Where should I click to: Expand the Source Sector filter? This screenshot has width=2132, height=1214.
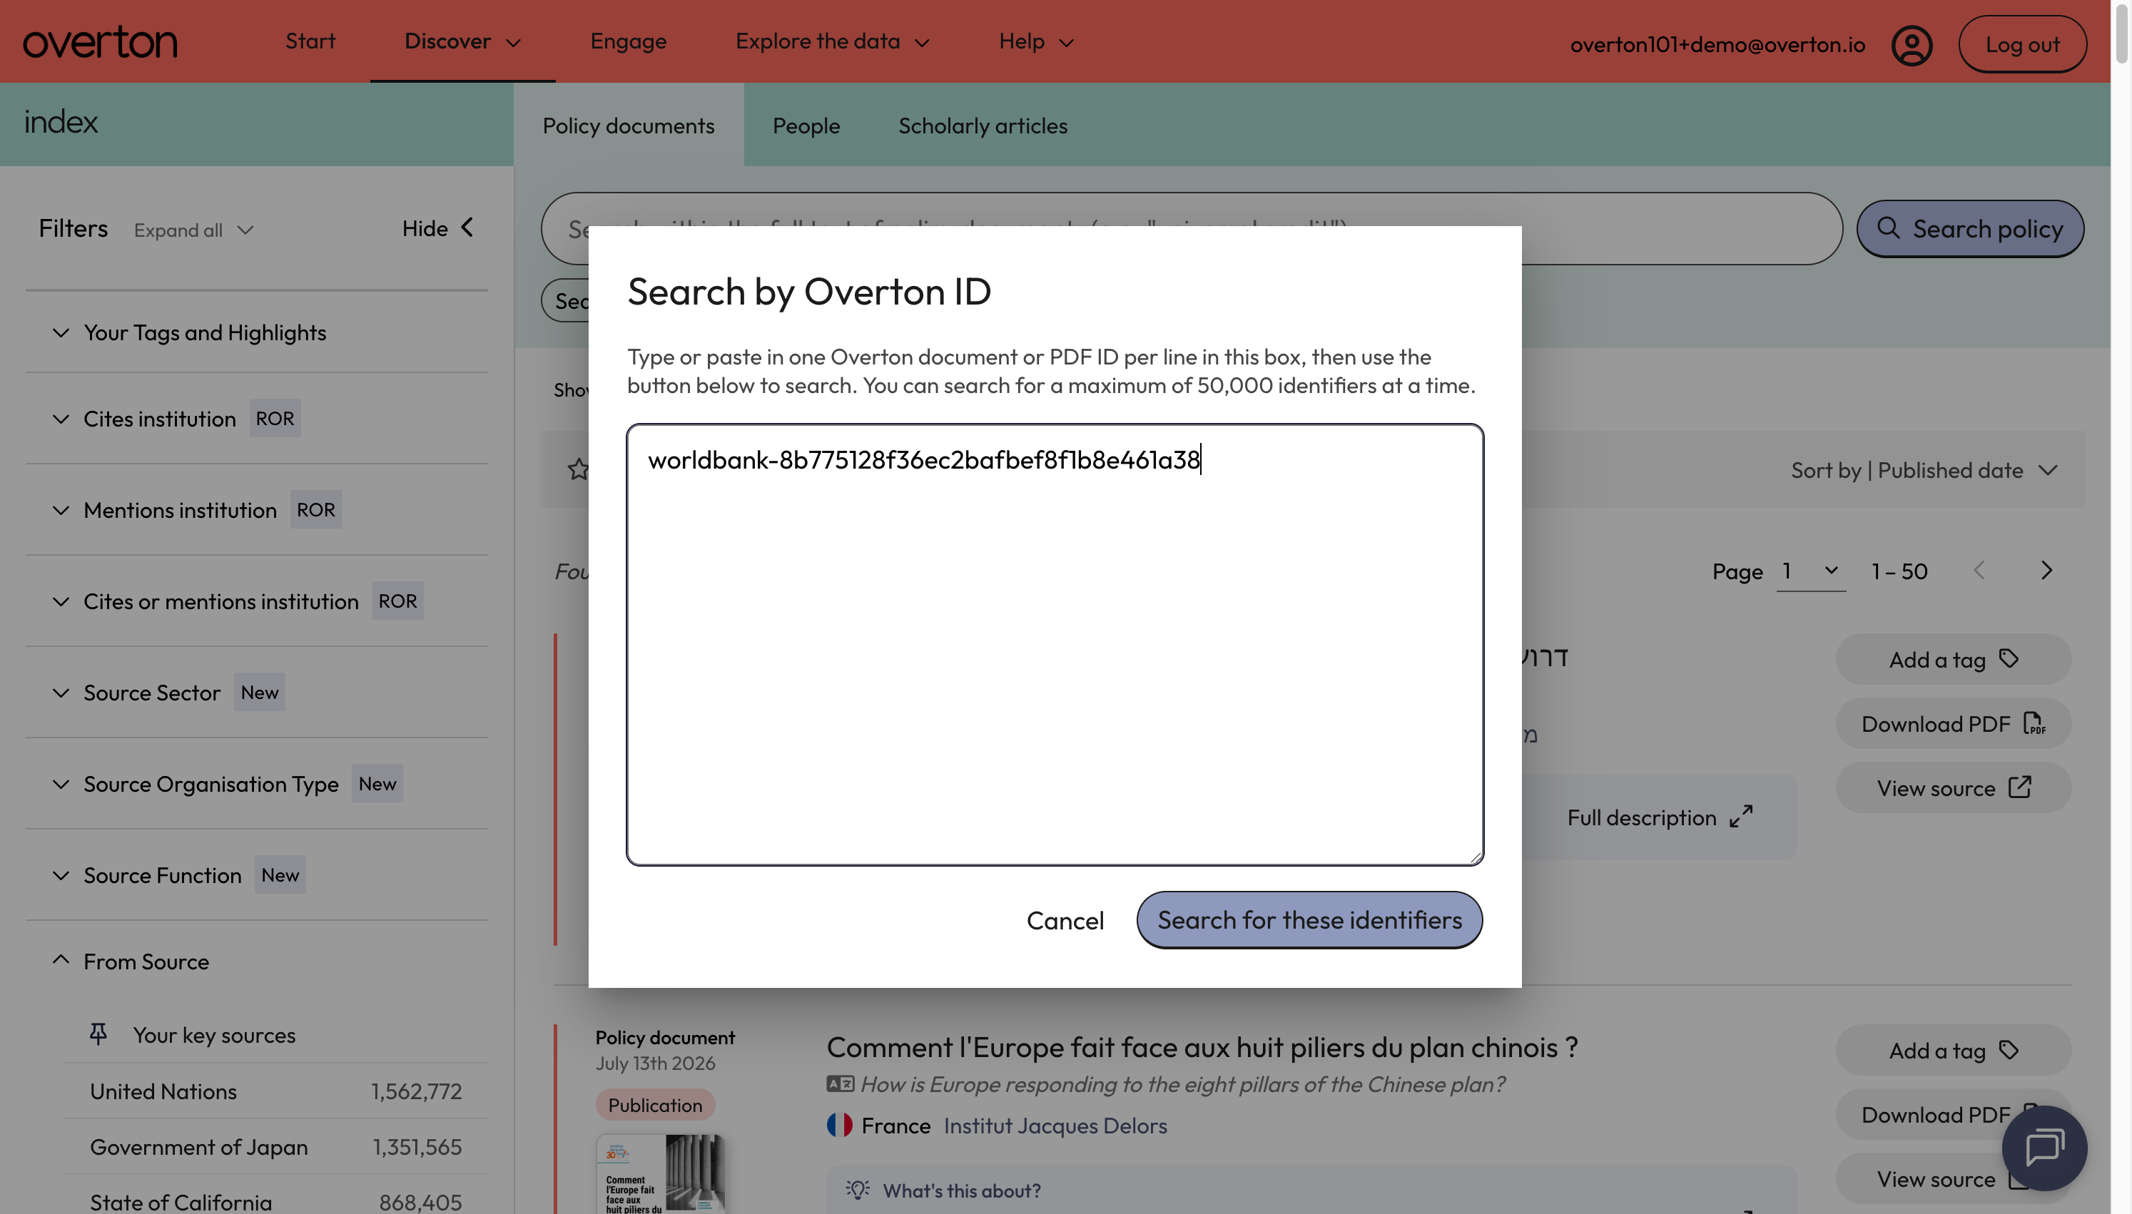tap(256, 692)
